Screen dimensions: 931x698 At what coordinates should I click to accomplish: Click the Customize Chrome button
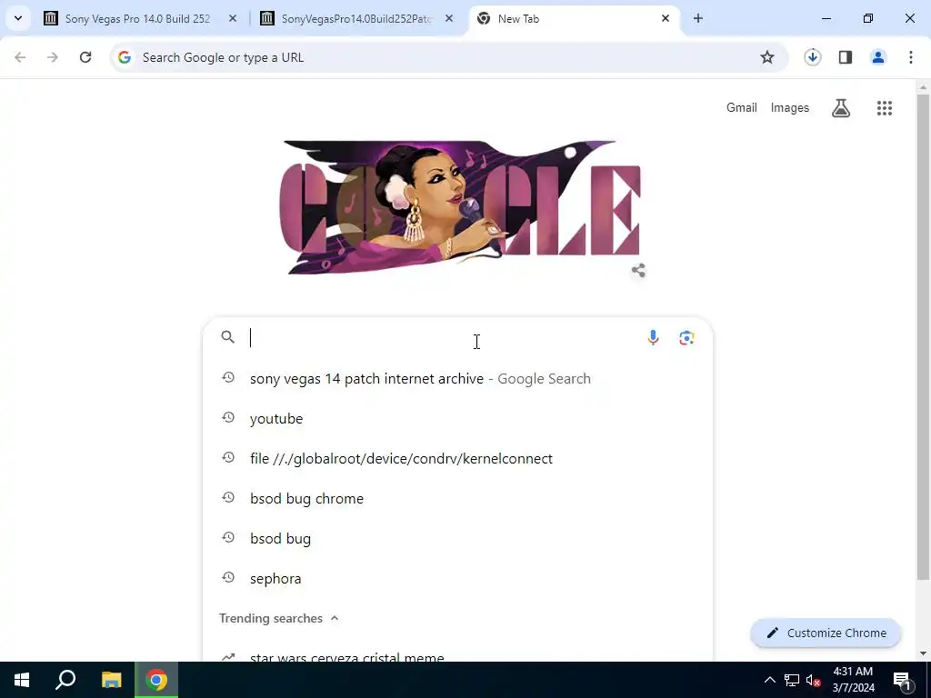pos(826,633)
